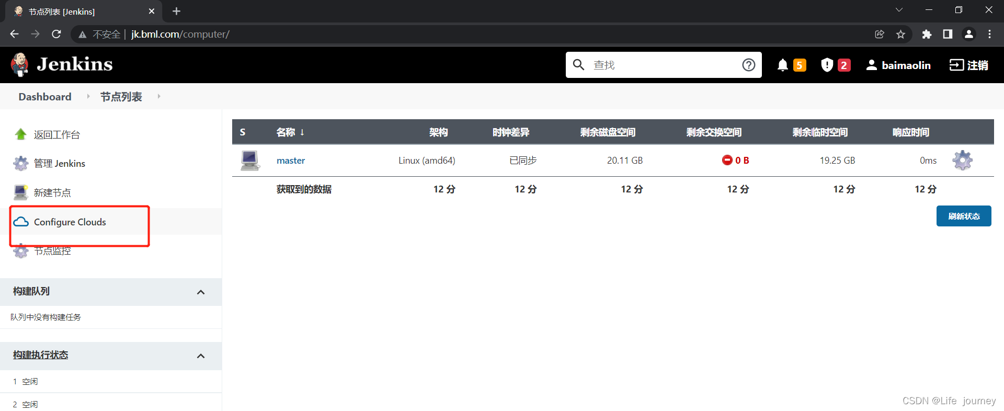
Task: Open Chrome three-dot menu
Action: pyautogui.click(x=989, y=34)
